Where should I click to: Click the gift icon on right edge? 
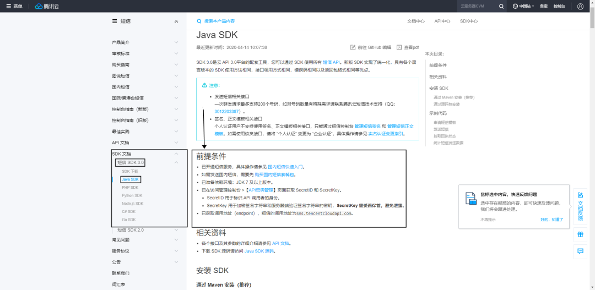[x=580, y=234]
